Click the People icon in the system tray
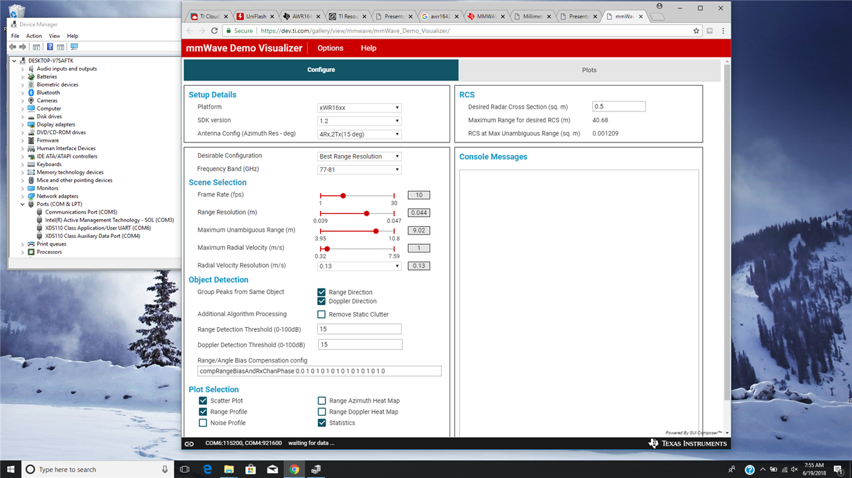Screen dimensions: 852x478 click(x=731, y=470)
